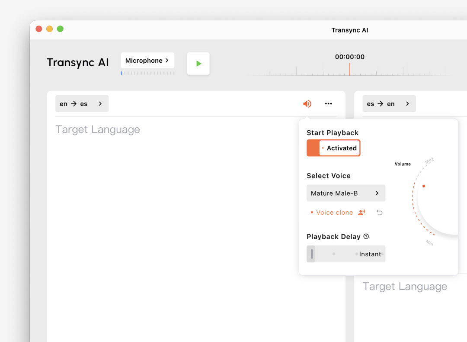This screenshot has width=467, height=342.
Task: Open the Mature Male-B voice dropdown
Action: click(346, 193)
